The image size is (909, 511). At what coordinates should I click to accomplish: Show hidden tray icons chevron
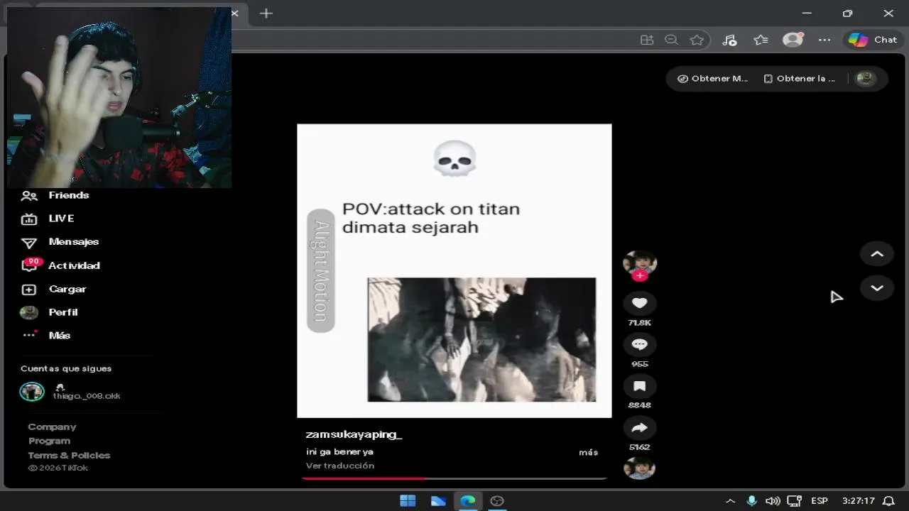(730, 501)
